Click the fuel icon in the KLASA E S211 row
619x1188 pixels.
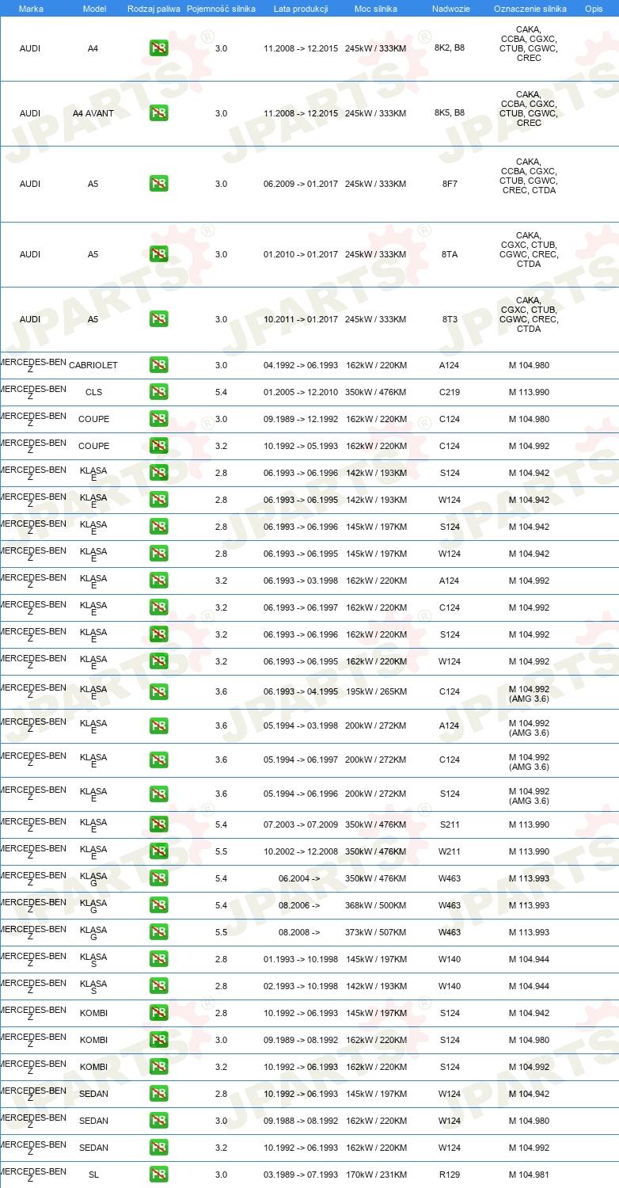[158, 824]
